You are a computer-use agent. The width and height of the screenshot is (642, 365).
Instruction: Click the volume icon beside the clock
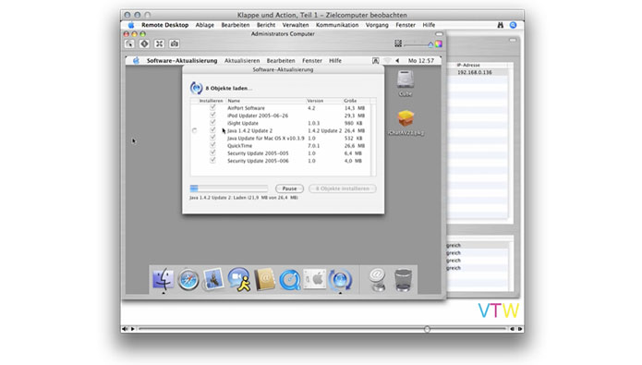(397, 61)
